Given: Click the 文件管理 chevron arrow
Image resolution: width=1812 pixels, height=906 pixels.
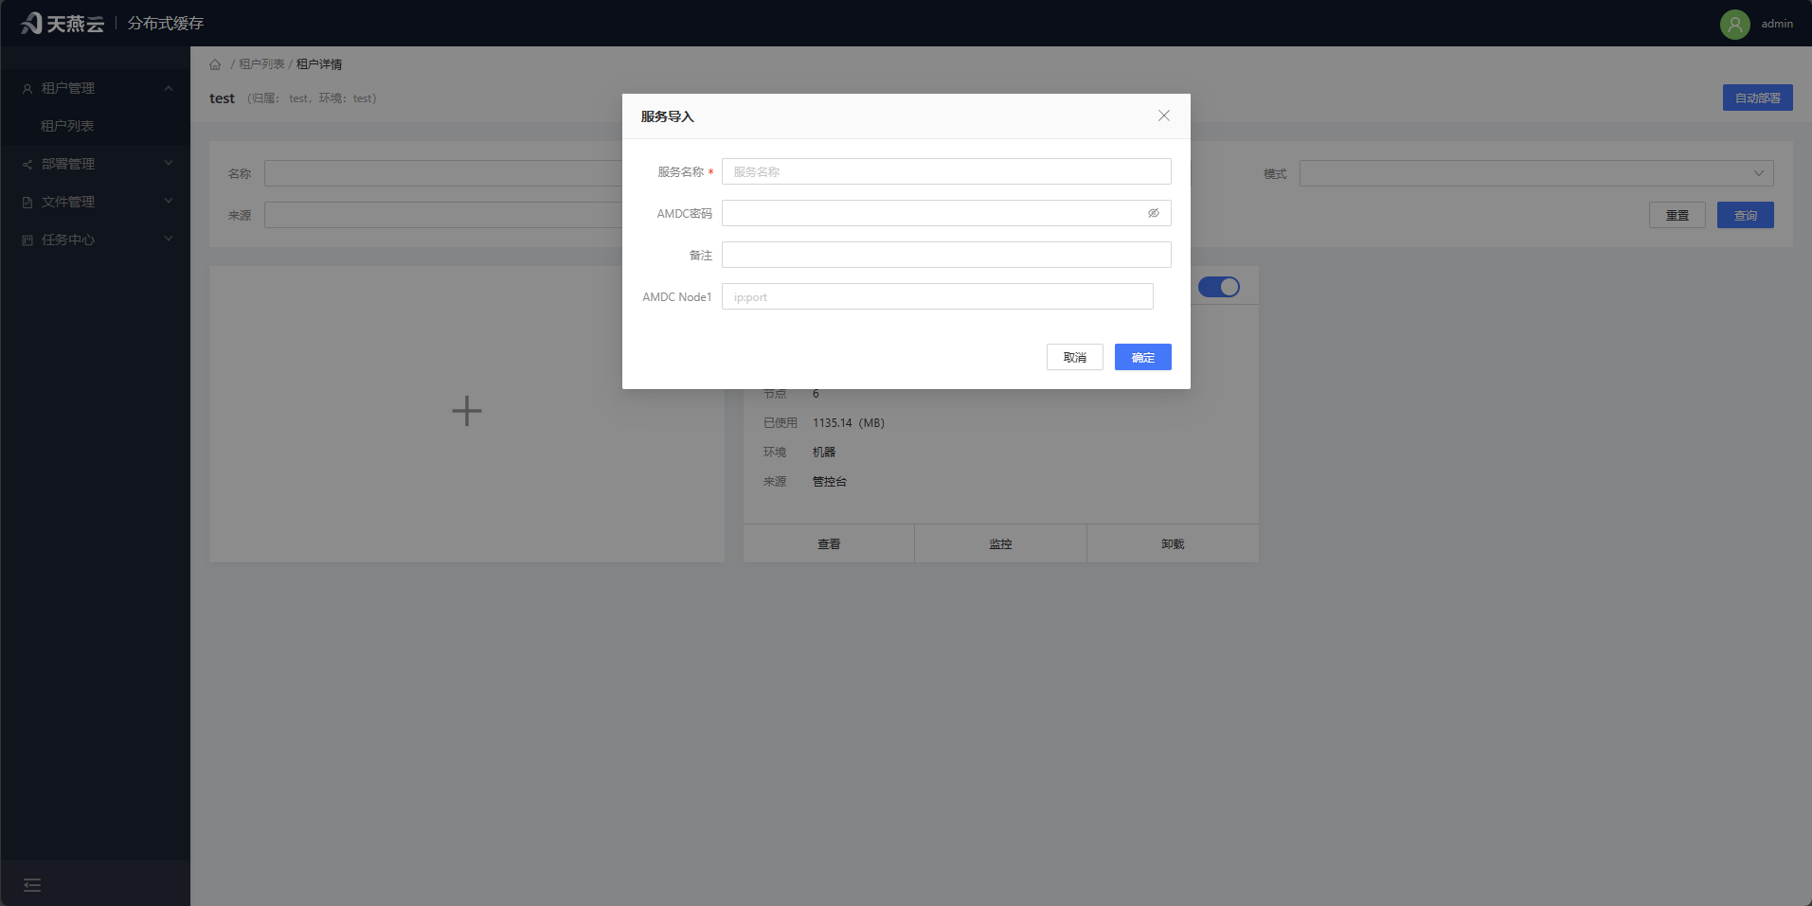Looking at the screenshot, I should pyautogui.click(x=169, y=201).
